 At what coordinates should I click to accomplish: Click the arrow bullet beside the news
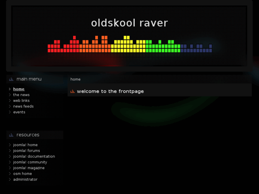coord(10,95)
